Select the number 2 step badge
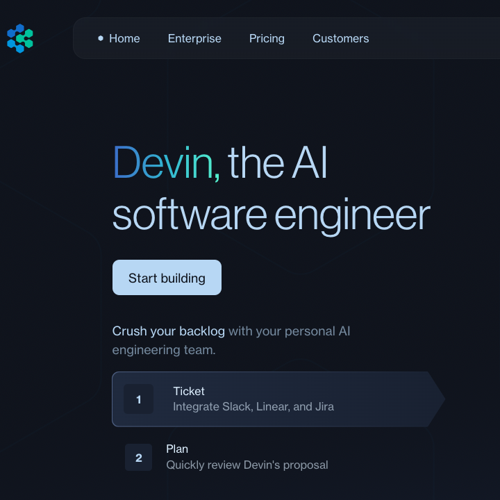The image size is (500, 500). click(138, 457)
